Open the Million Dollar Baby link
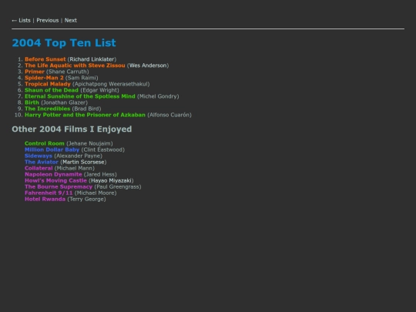This screenshot has height=312, width=416. [52, 149]
